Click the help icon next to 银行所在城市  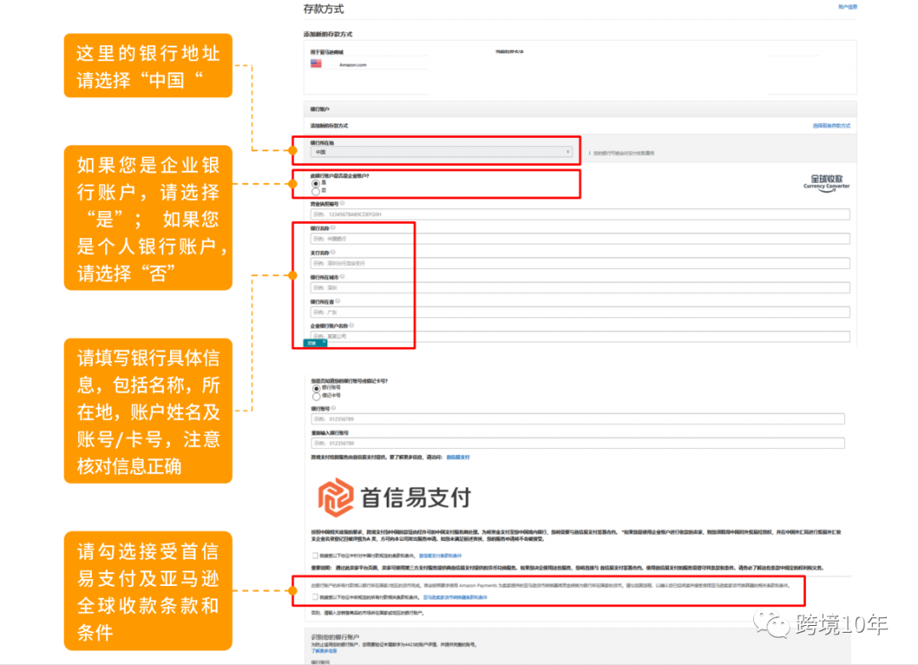[x=343, y=276]
